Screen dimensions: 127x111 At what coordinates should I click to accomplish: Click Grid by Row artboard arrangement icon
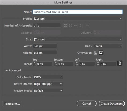click(65, 25)
